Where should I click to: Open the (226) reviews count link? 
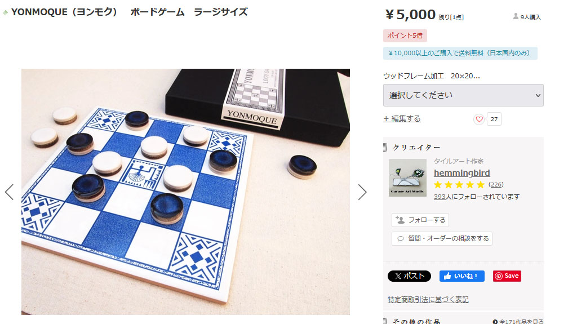click(x=496, y=184)
